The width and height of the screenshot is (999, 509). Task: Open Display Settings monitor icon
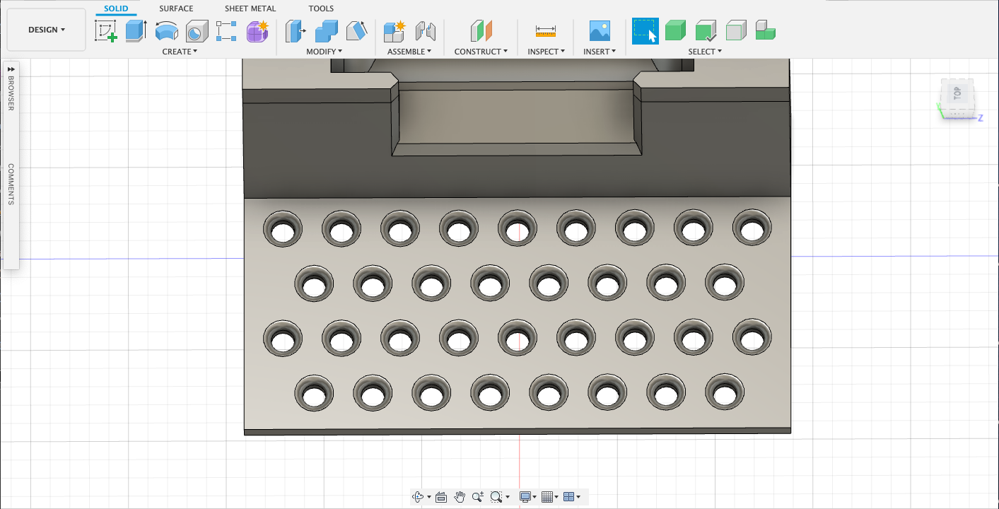click(x=525, y=497)
